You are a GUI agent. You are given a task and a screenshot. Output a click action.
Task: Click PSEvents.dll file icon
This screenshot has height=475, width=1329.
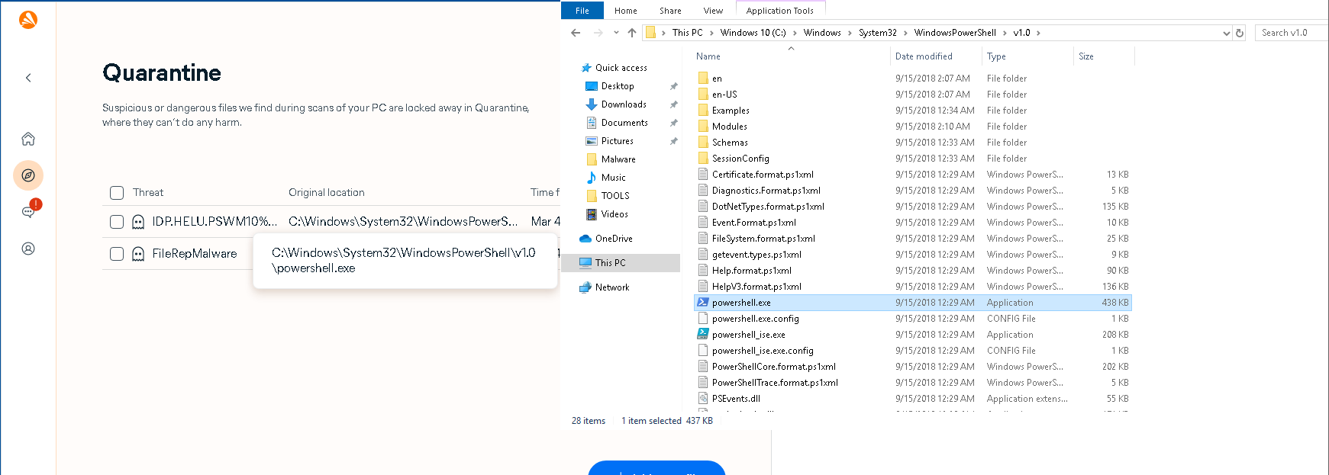click(703, 399)
